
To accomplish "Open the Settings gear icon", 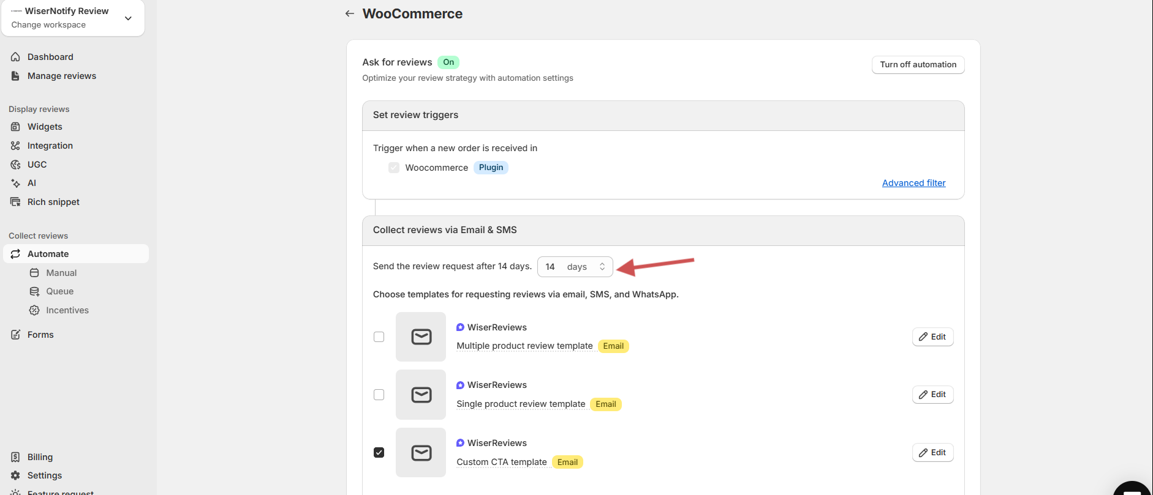I will [x=16, y=475].
